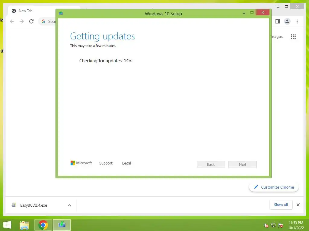The image size is (309, 231).
Task: Click EasyBCD file icon in downloads bar
Action: pyautogui.click(x=14, y=205)
